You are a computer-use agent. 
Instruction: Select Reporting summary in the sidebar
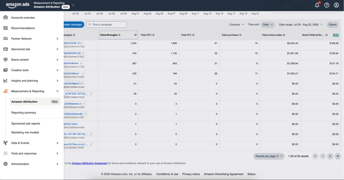[24, 113]
